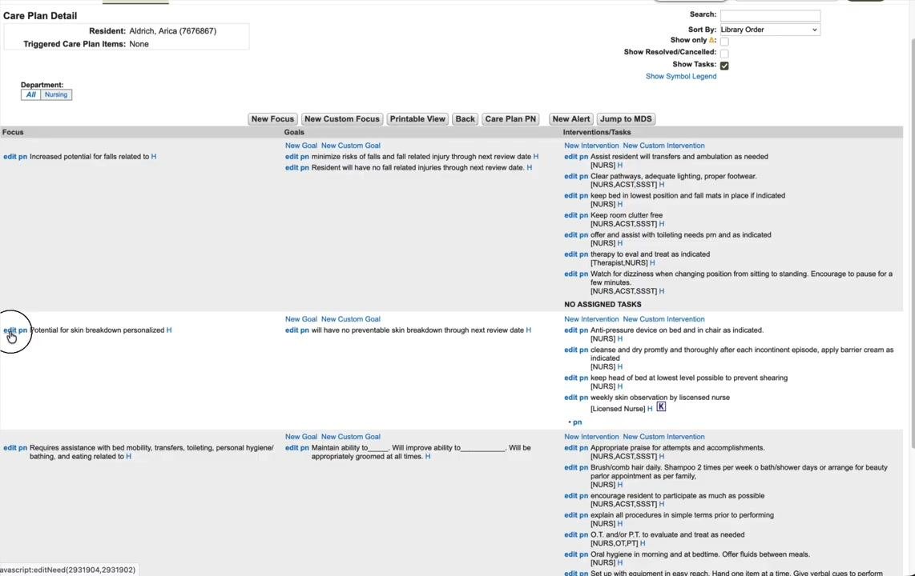Edit the Potential for skin breakdown focus

pyautogui.click(x=10, y=330)
